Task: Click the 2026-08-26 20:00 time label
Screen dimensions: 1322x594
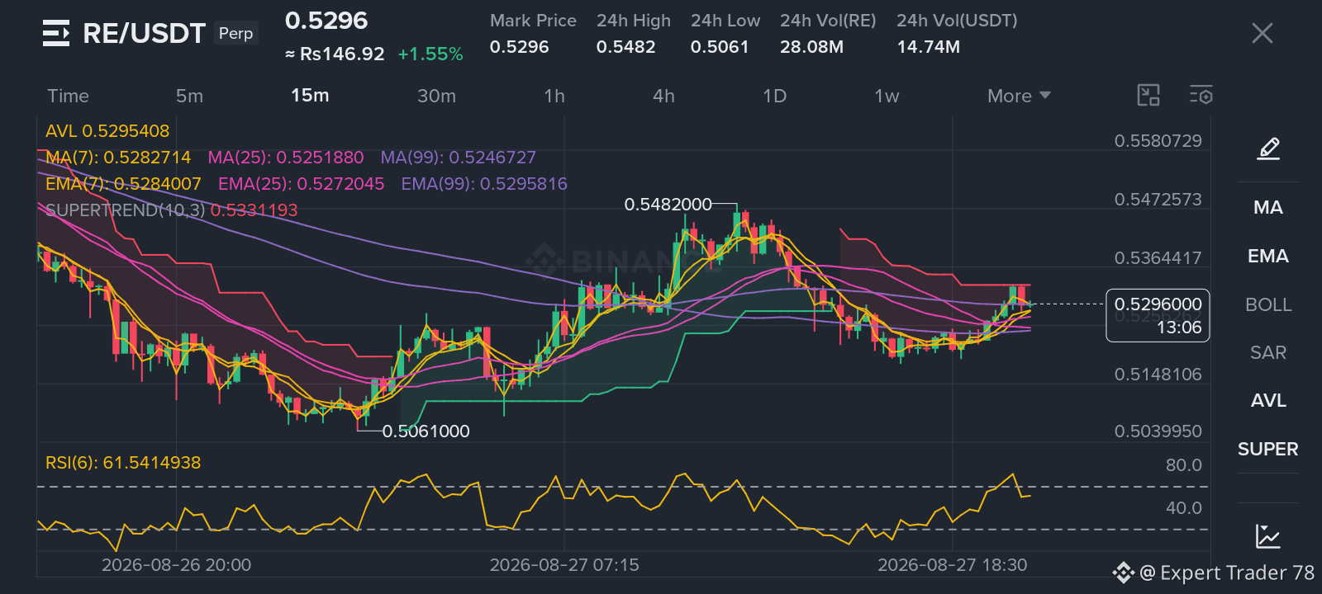Action: click(x=176, y=565)
